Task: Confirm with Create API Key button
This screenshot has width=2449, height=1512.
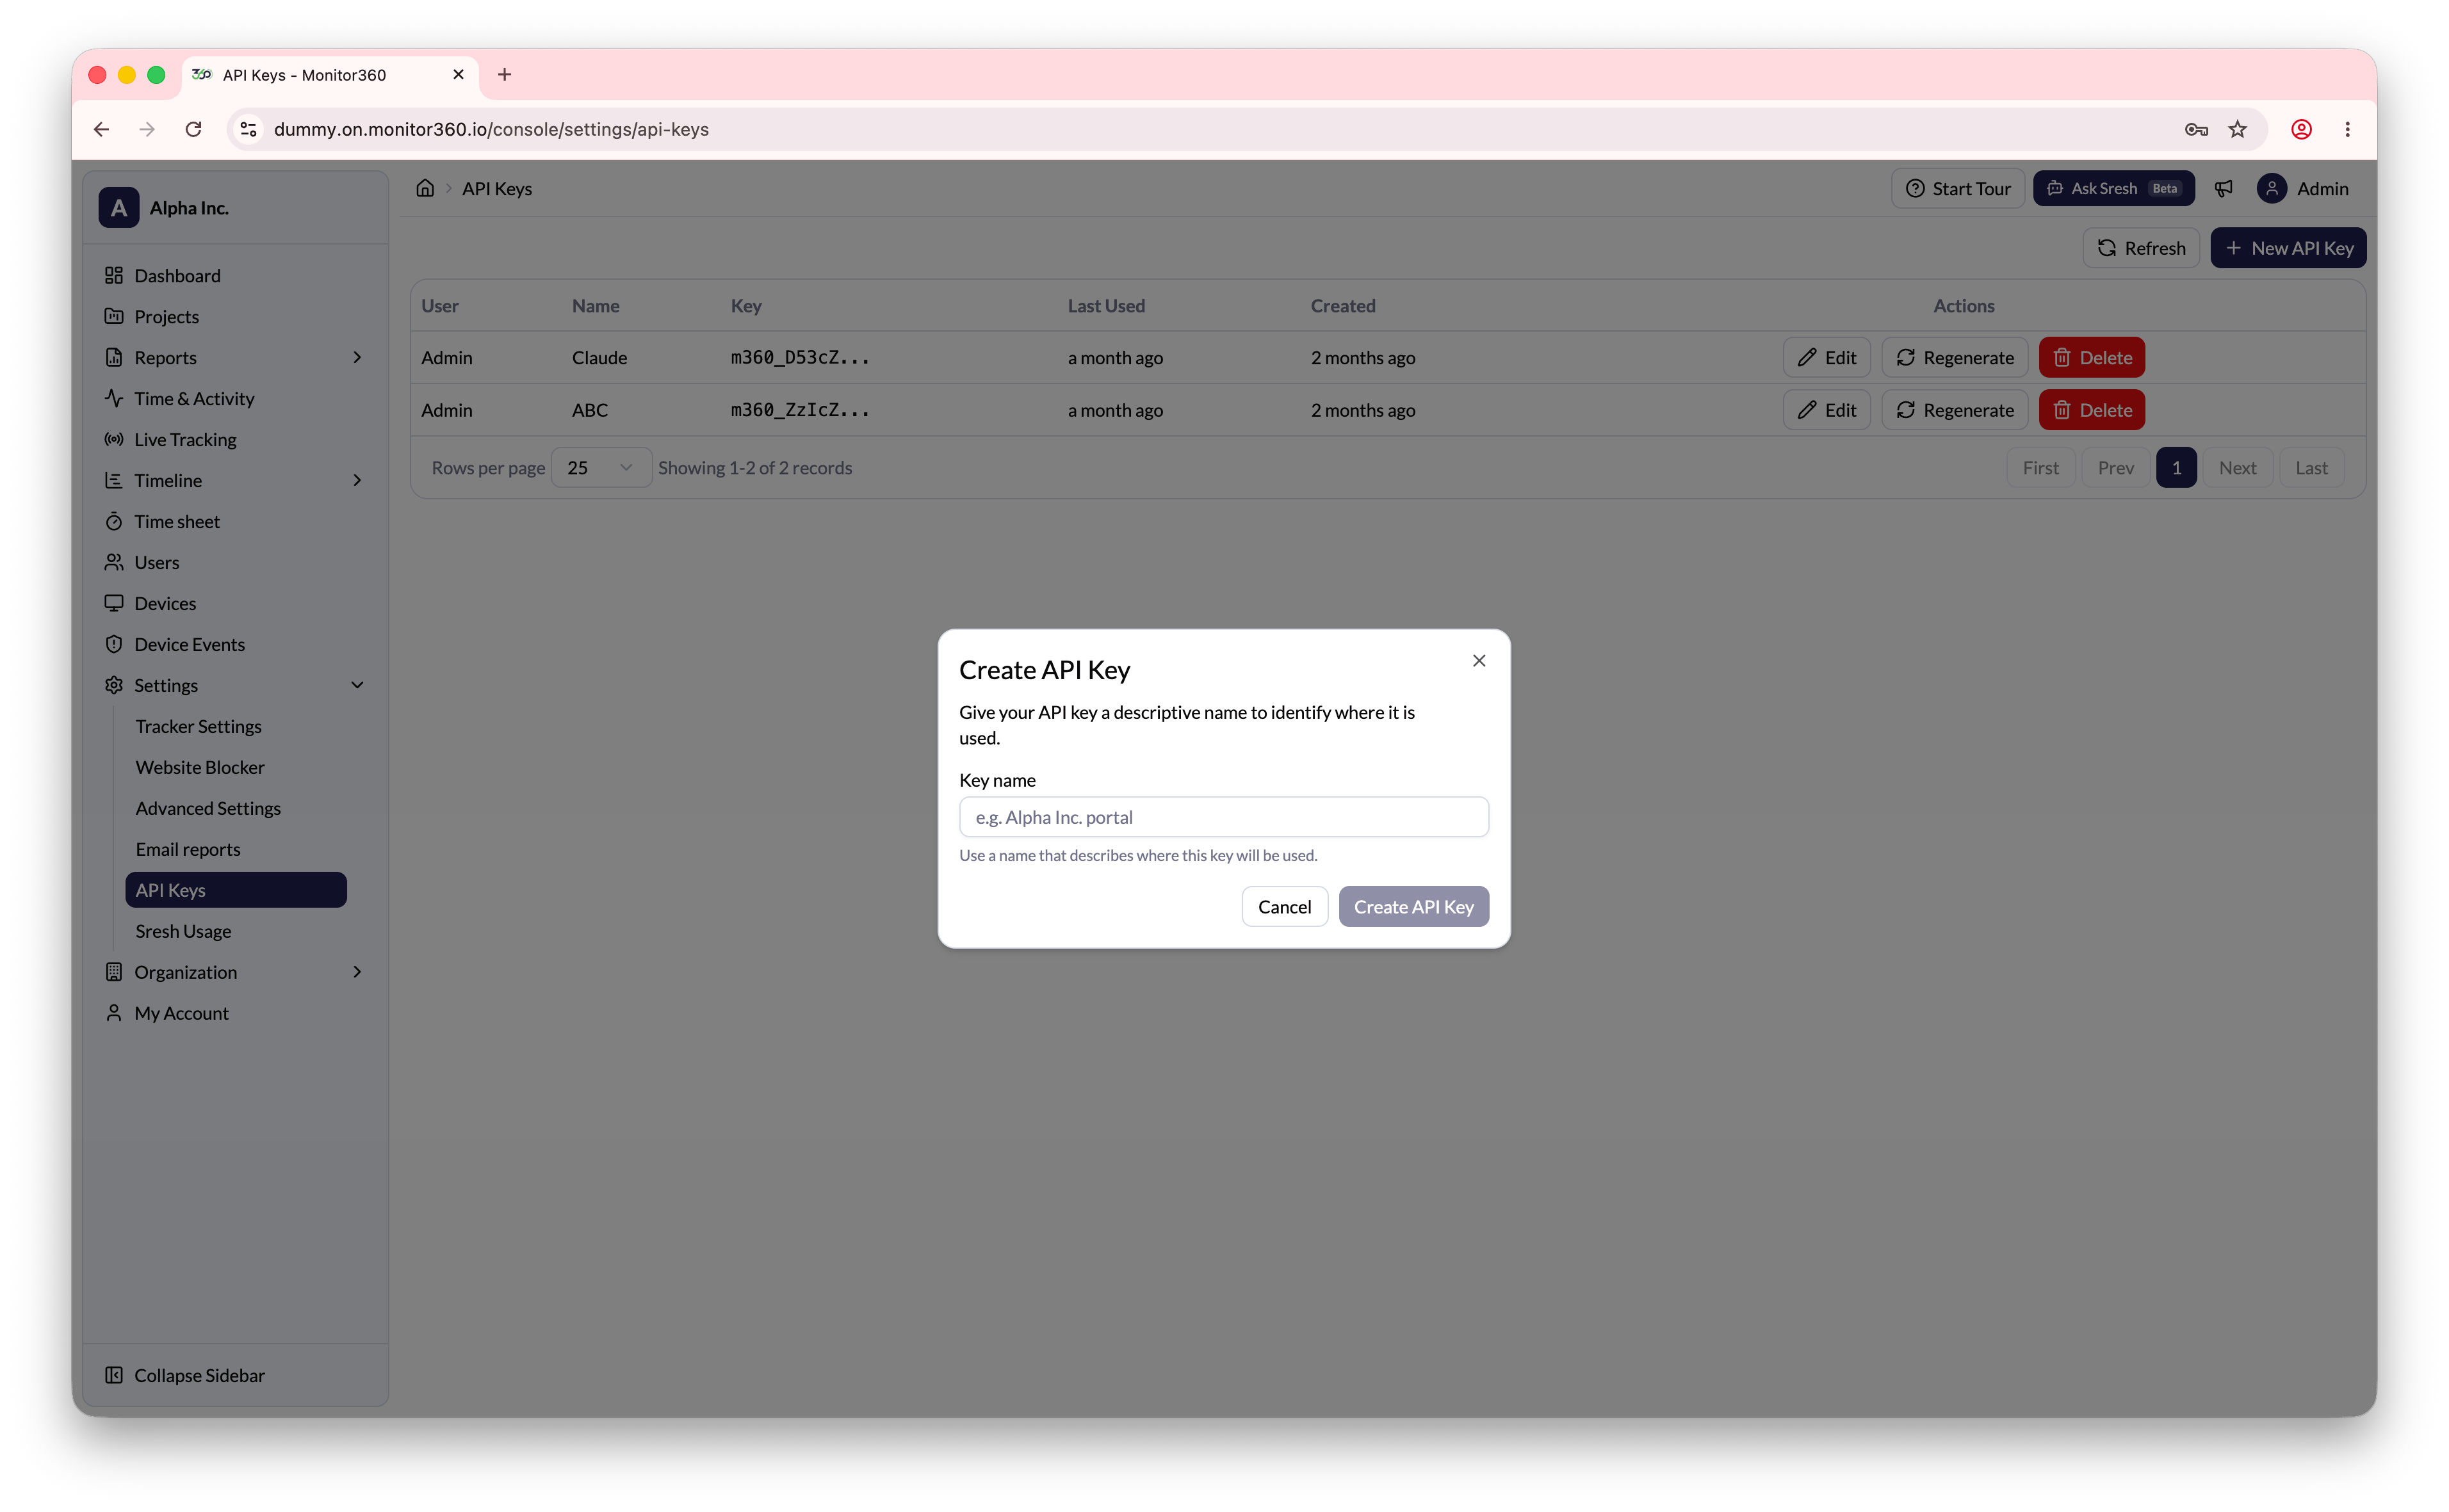Action: point(1413,907)
